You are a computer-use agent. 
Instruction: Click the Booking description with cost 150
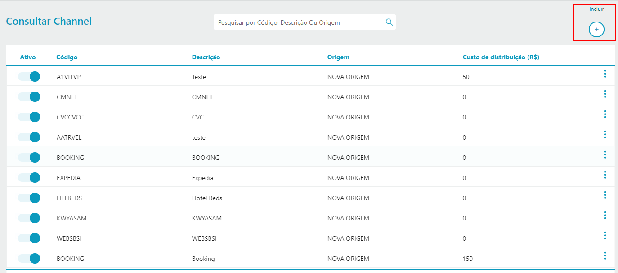coord(203,259)
